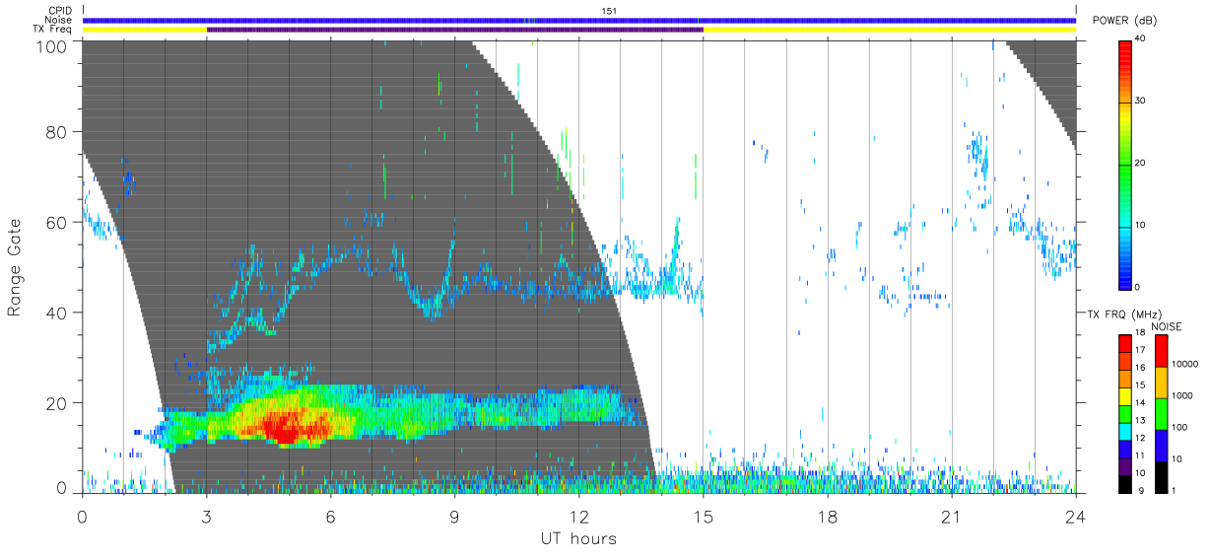This screenshot has width=1210, height=559.
Task: Click the 18 label on the TX FRQ scale
Action: pyautogui.click(x=1141, y=332)
